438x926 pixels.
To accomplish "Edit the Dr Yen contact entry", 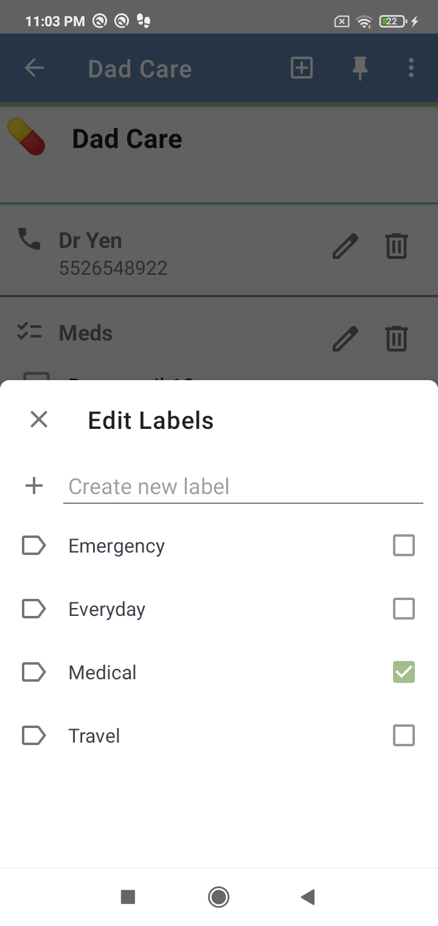I will coord(345,246).
